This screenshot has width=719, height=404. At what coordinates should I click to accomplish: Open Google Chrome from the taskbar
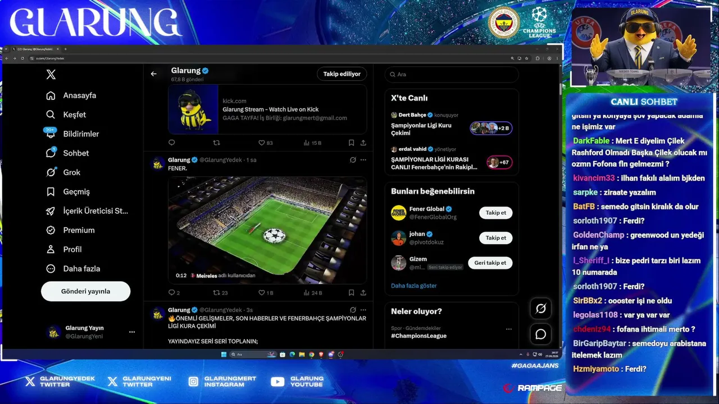click(x=312, y=355)
